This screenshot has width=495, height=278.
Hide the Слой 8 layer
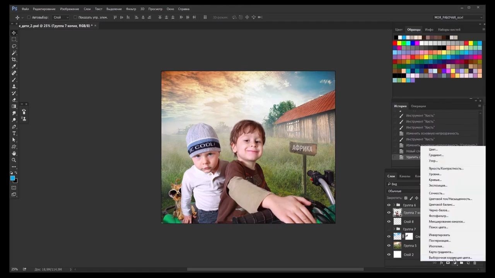coord(389,222)
